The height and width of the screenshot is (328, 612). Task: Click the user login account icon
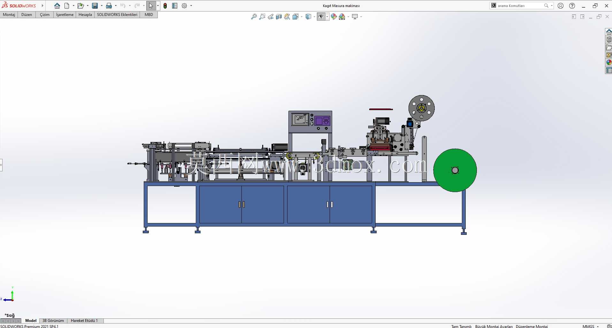(561, 6)
